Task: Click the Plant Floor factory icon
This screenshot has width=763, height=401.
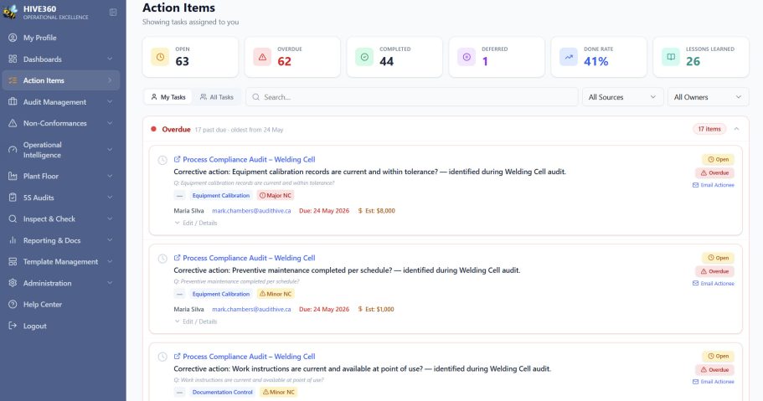Action: click(x=13, y=176)
